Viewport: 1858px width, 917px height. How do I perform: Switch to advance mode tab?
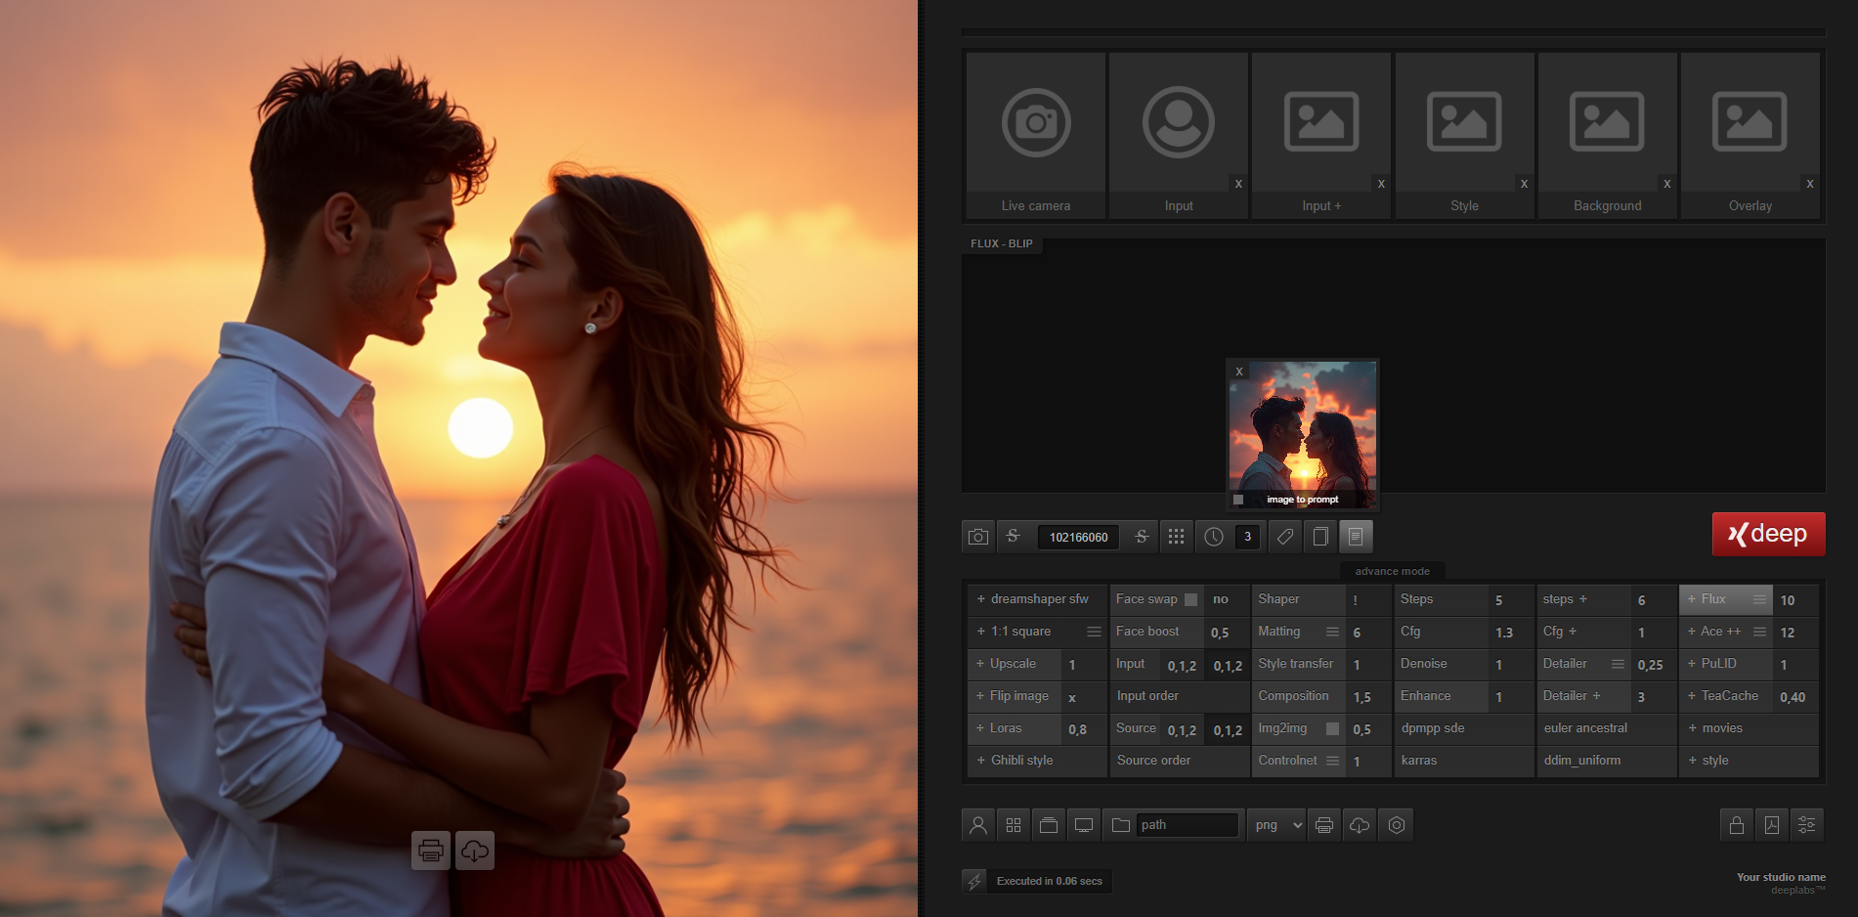point(1392,571)
